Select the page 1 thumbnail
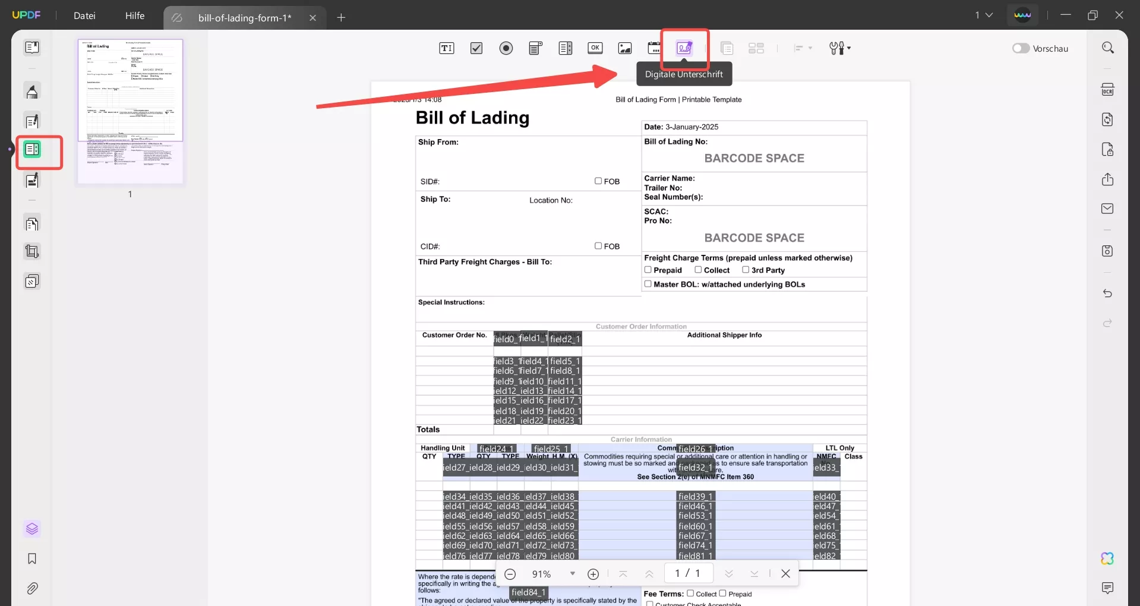Image resolution: width=1140 pixels, height=606 pixels. (130, 111)
